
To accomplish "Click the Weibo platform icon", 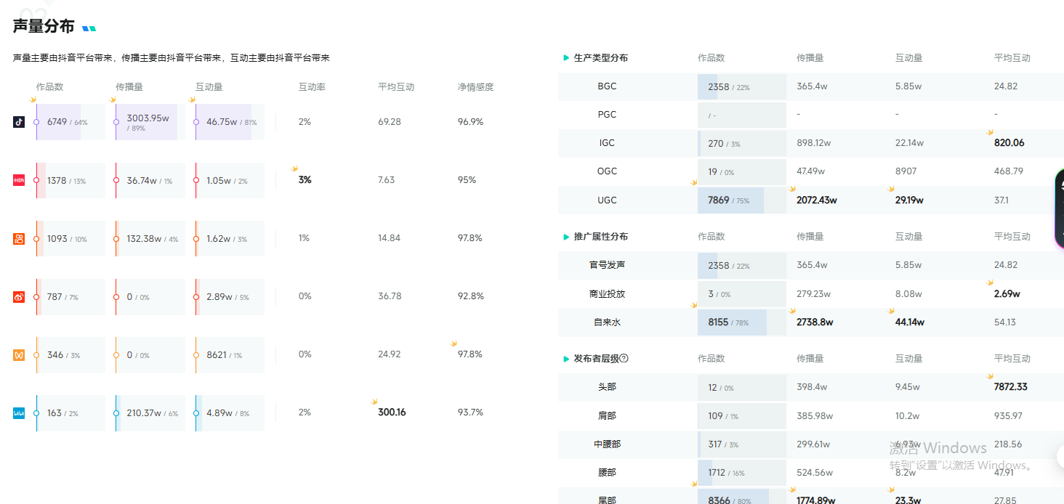I will 19,296.
